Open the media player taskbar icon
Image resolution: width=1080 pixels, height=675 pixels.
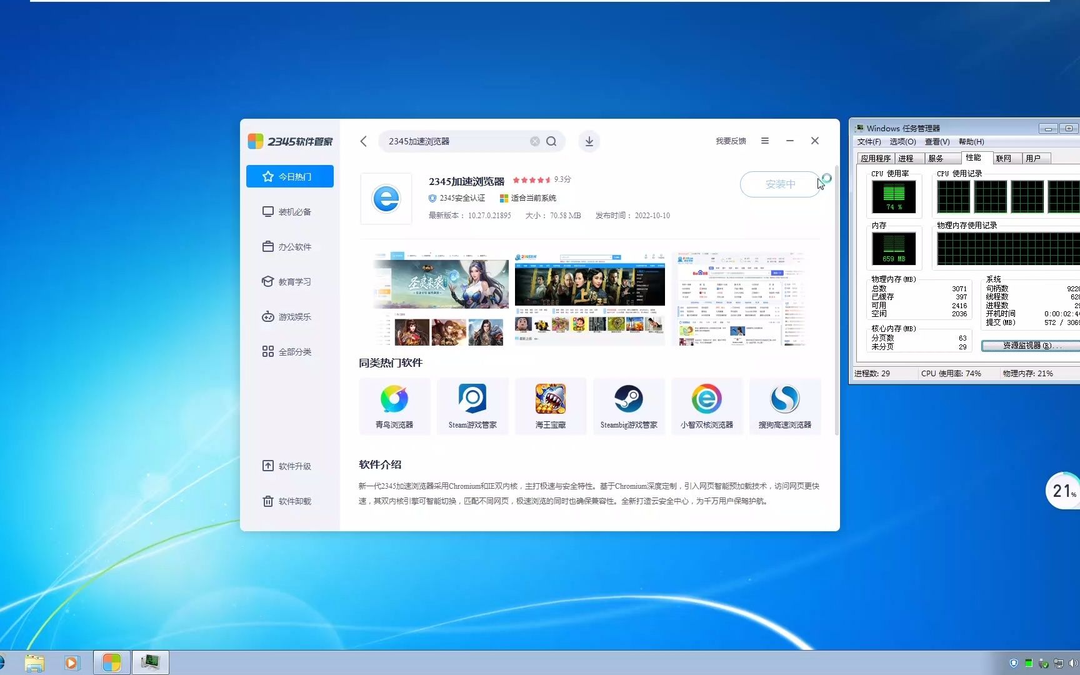click(72, 662)
